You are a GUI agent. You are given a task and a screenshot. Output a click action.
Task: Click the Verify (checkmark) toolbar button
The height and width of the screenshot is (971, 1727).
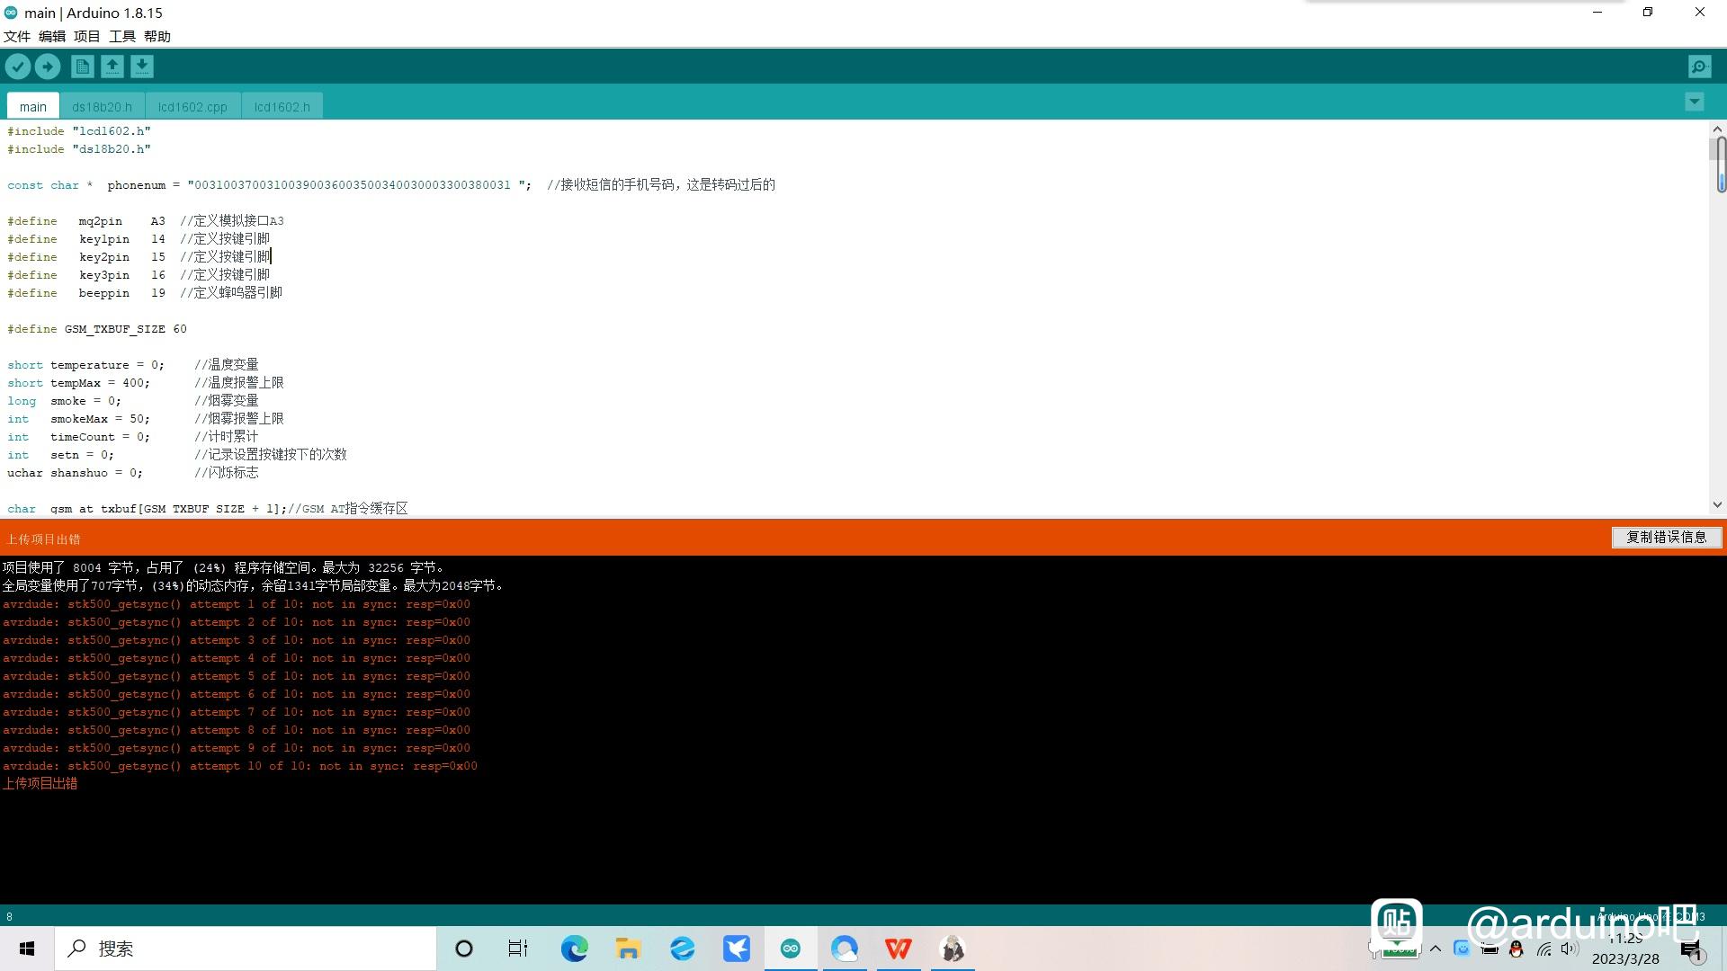point(18,67)
